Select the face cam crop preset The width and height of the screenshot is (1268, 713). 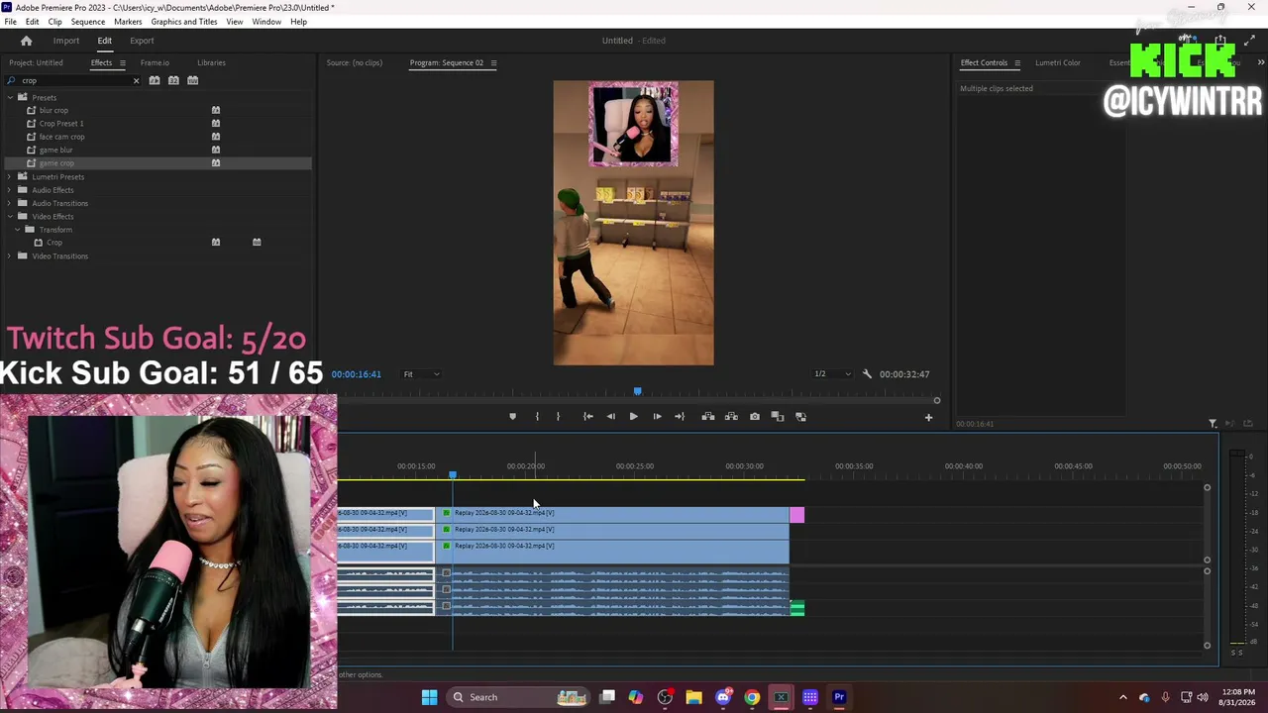pyautogui.click(x=61, y=137)
